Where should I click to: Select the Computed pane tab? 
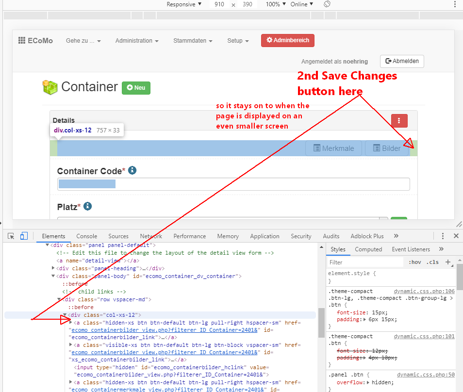pyautogui.click(x=368, y=249)
